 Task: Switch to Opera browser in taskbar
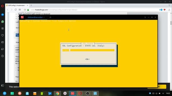click(80, 93)
